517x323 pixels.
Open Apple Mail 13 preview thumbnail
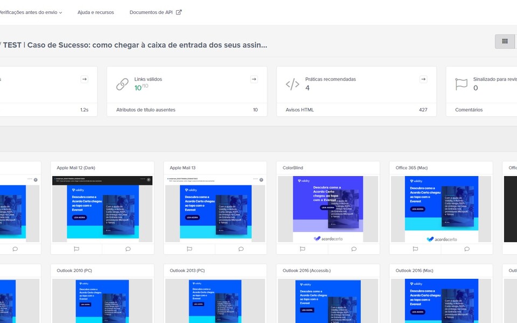coord(215,209)
